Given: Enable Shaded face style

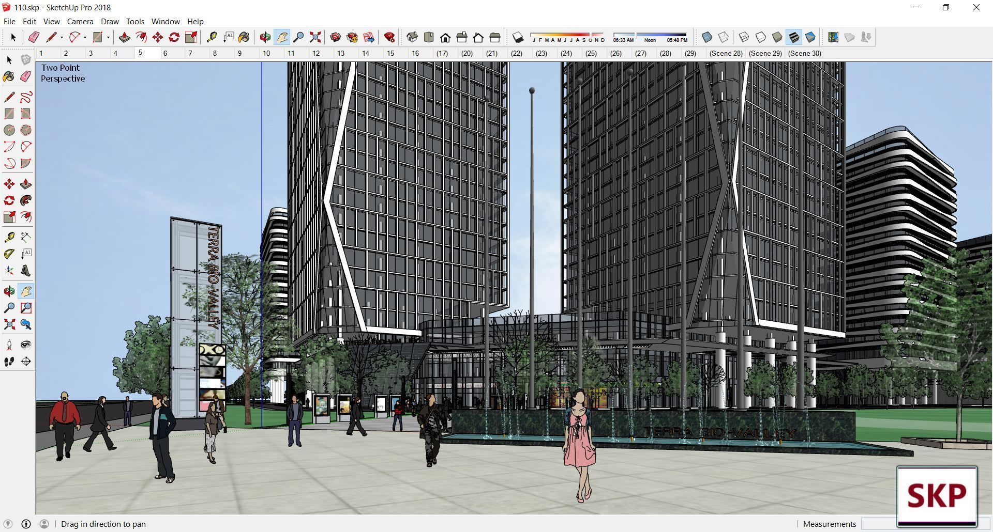Looking at the screenshot, I should 777,37.
